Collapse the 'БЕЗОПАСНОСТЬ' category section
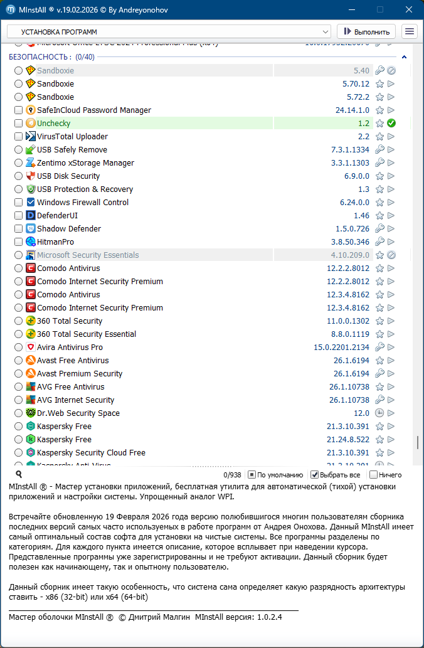424x648 pixels. click(405, 57)
